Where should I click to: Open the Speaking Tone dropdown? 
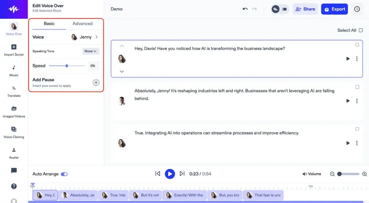(90, 51)
